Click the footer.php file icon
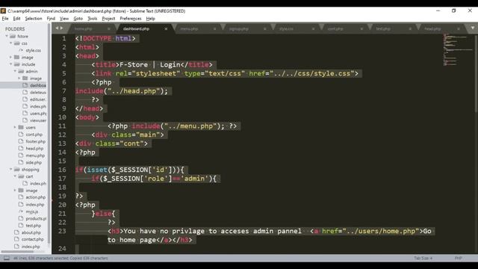This screenshot has height=269, width=478. (x=21, y=141)
